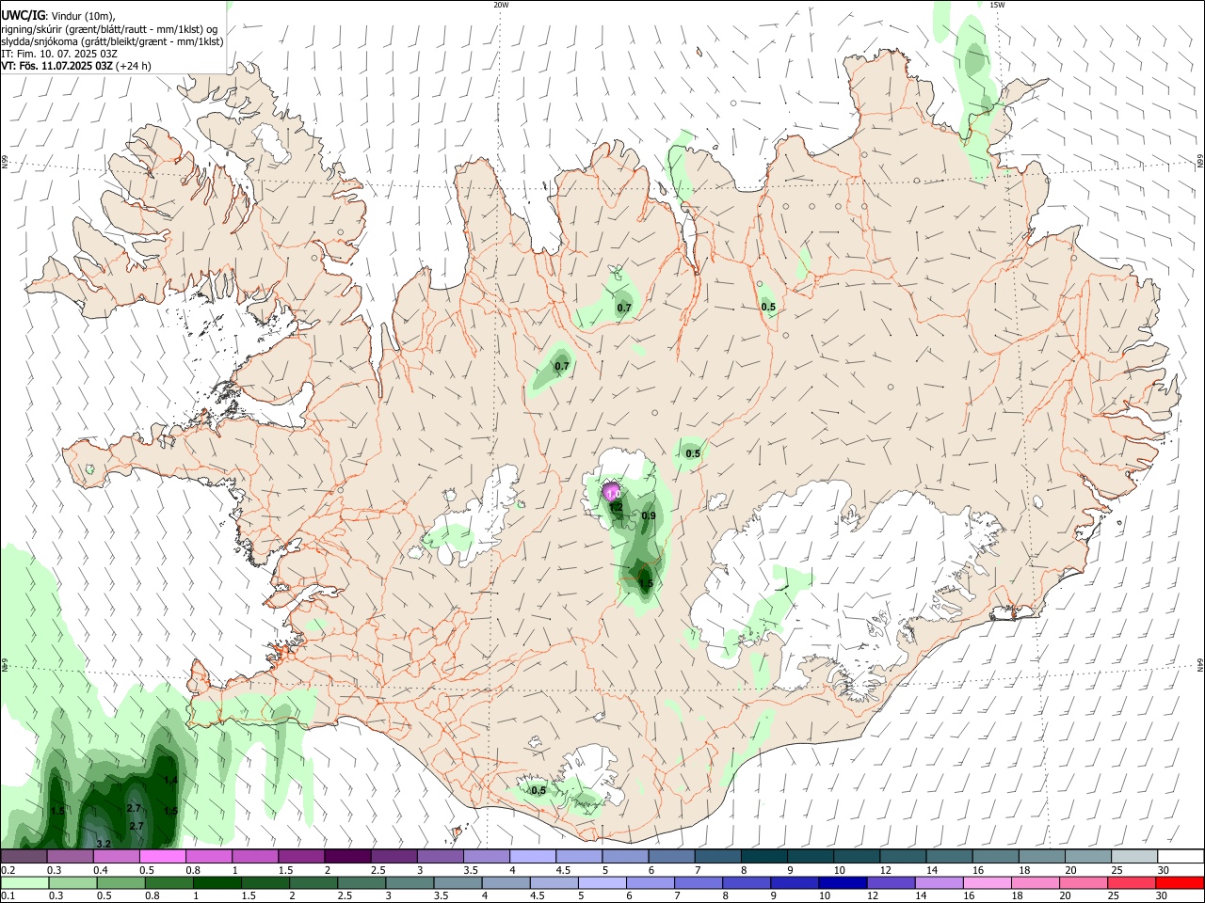Click the "20W" longitude label at the top edge
Screen dimensions: 1205x903
pyautogui.click(x=501, y=5)
